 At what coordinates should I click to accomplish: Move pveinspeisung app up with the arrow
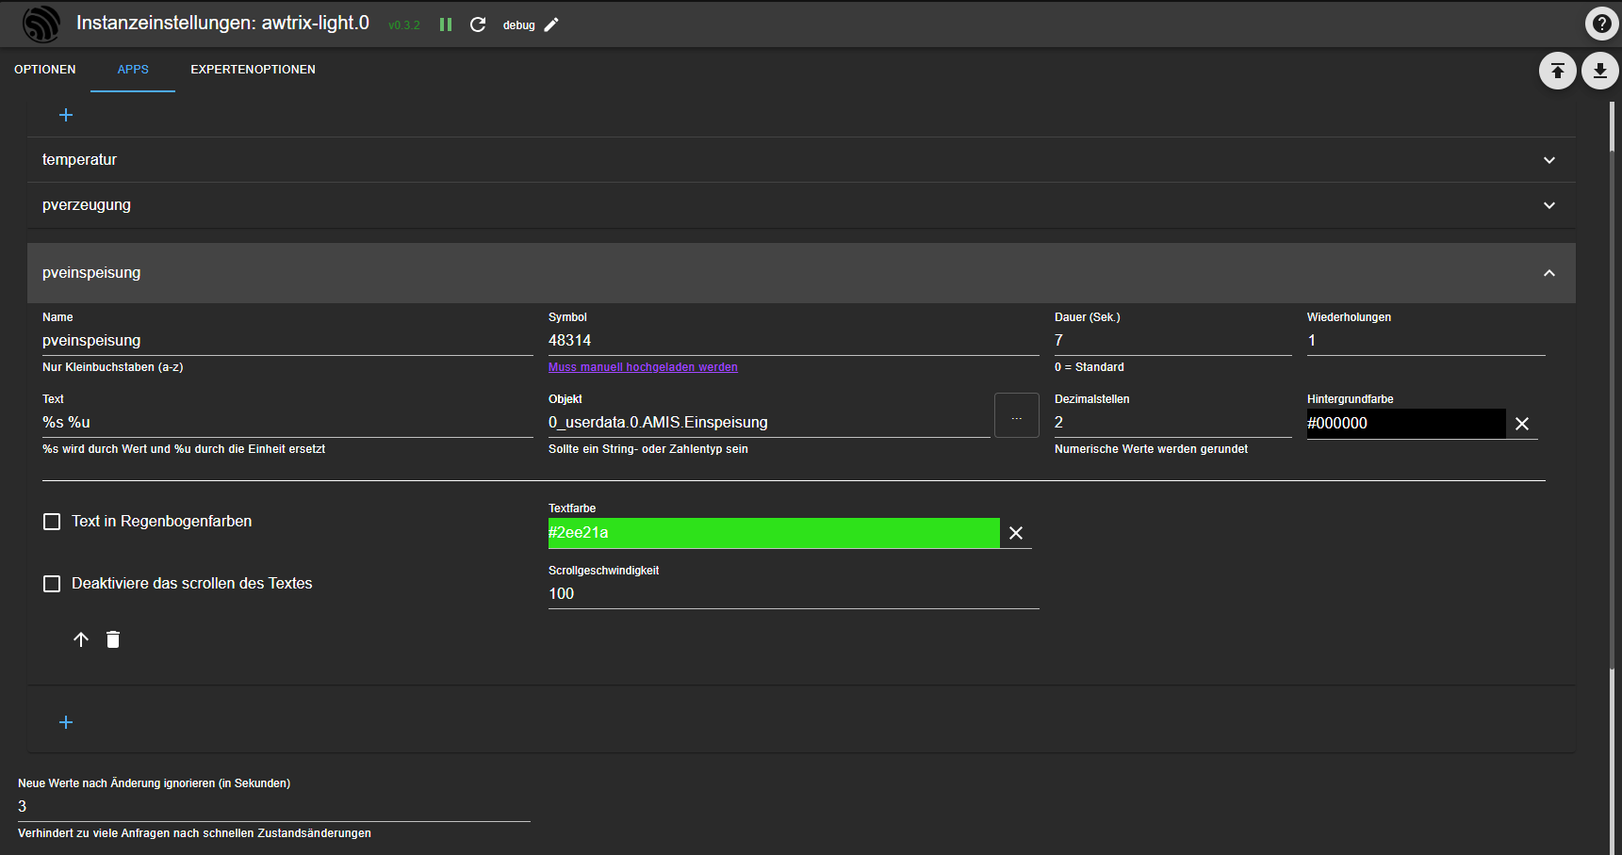click(81, 639)
